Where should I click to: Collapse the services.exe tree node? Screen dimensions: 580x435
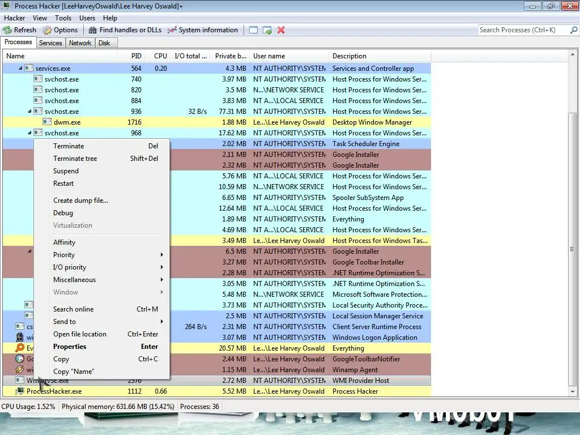[21, 69]
